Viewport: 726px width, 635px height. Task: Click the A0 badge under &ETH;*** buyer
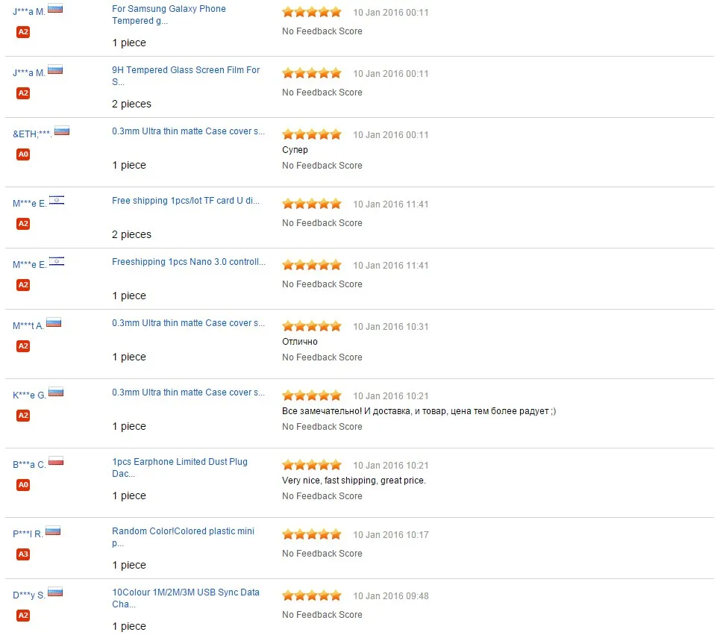(23, 154)
